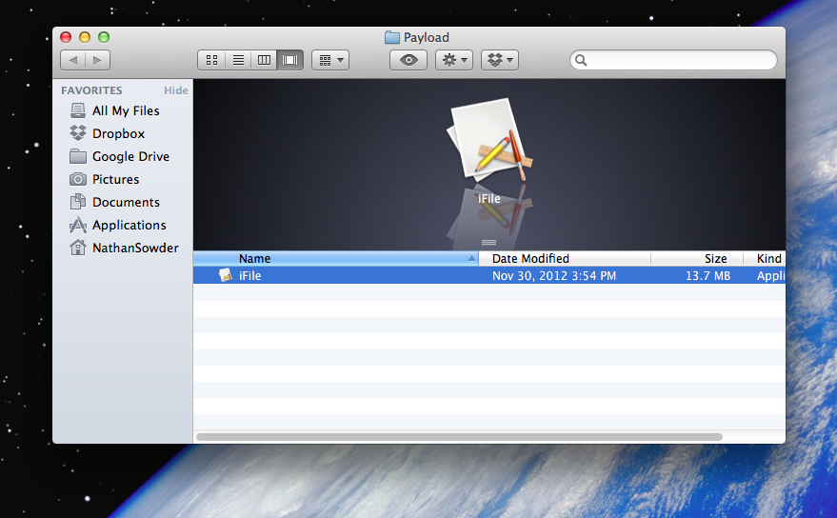Click the horizontal scrollbar thumb
Viewport: 837px width, 518px height.
pyautogui.click(x=460, y=437)
